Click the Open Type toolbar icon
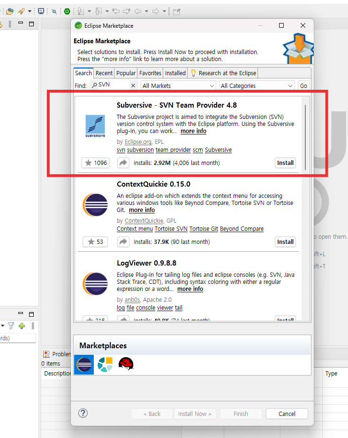Viewport: 348px width, 438px height. tap(10, 11)
